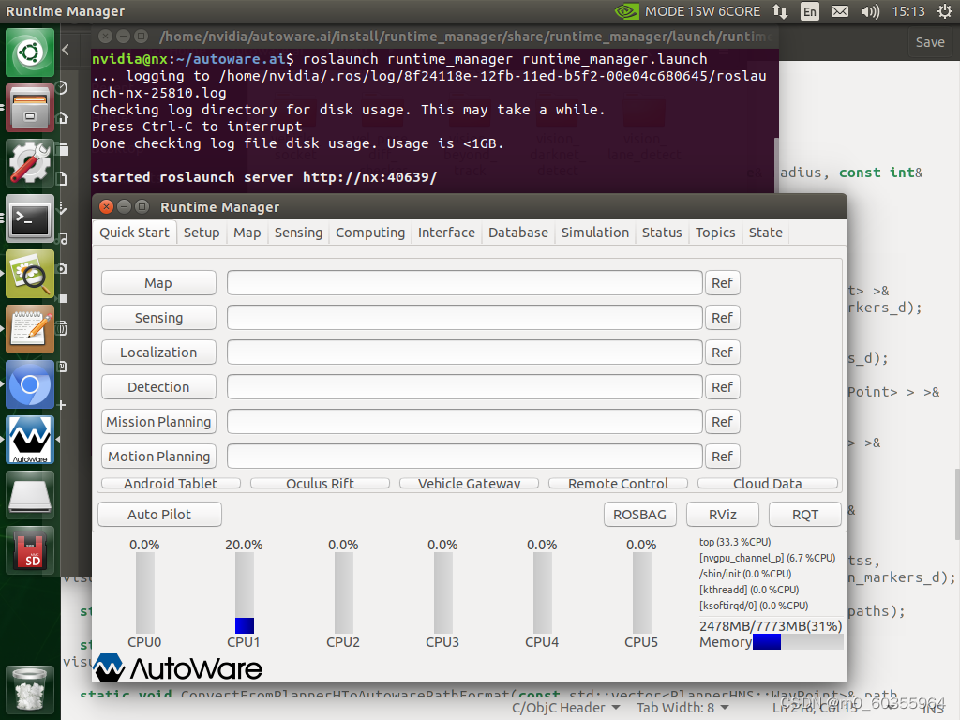
Task: Toggle the Sensing launch button
Action: tap(158, 318)
